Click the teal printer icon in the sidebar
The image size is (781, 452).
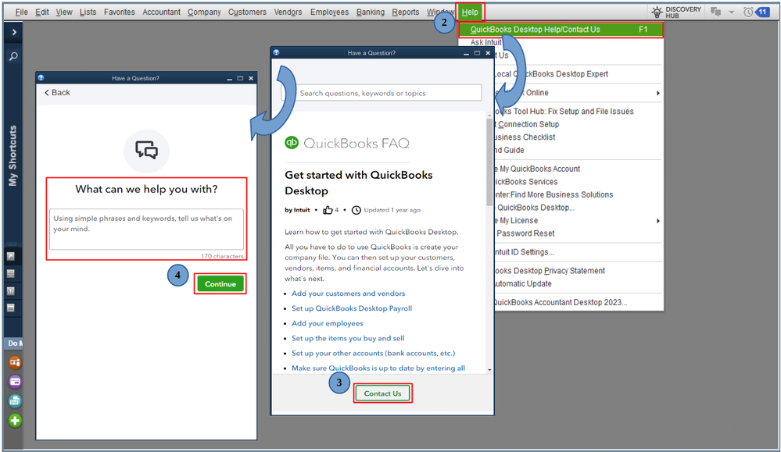click(x=13, y=401)
